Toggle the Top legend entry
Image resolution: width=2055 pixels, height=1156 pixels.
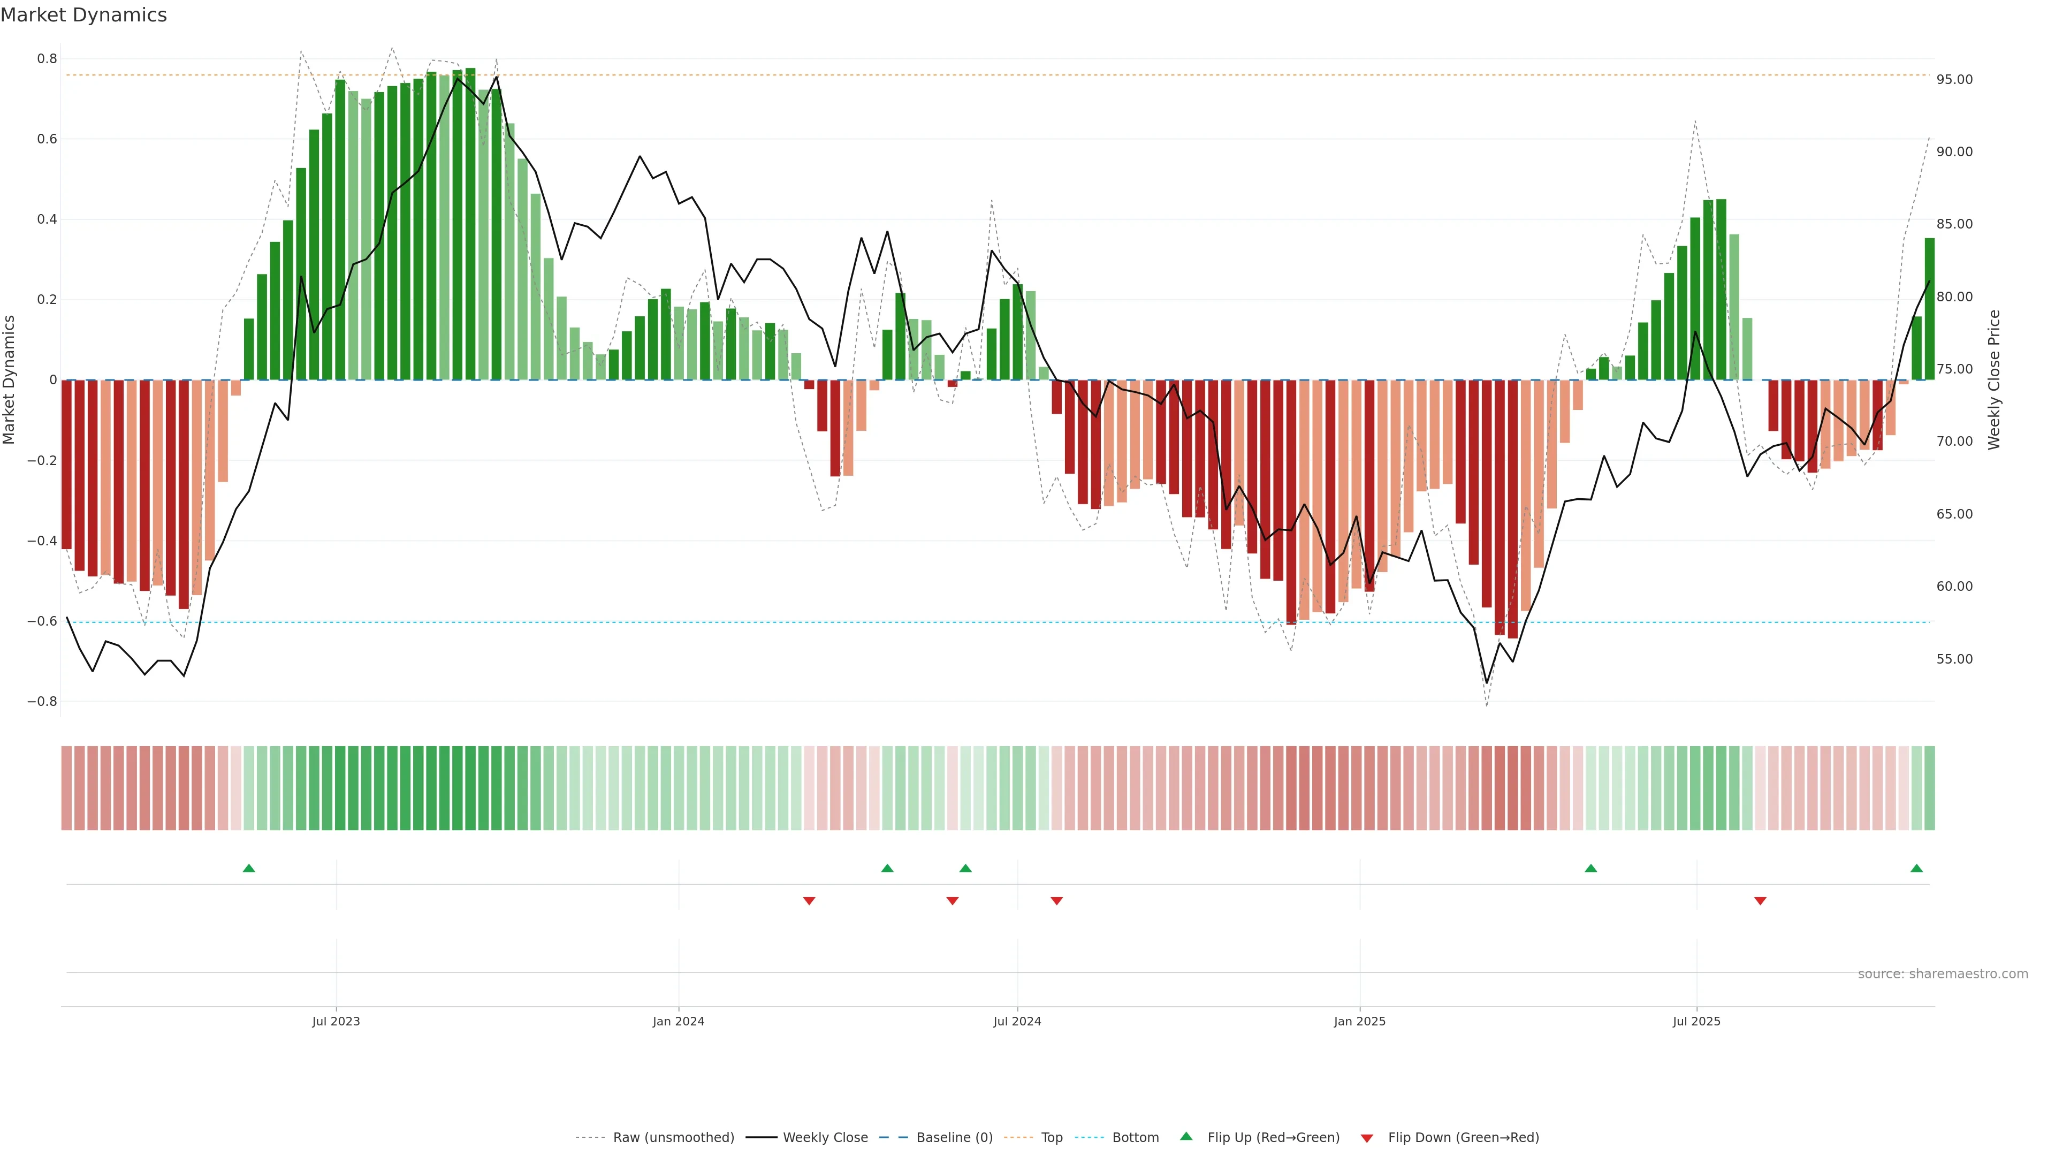[x=1052, y=1138]
